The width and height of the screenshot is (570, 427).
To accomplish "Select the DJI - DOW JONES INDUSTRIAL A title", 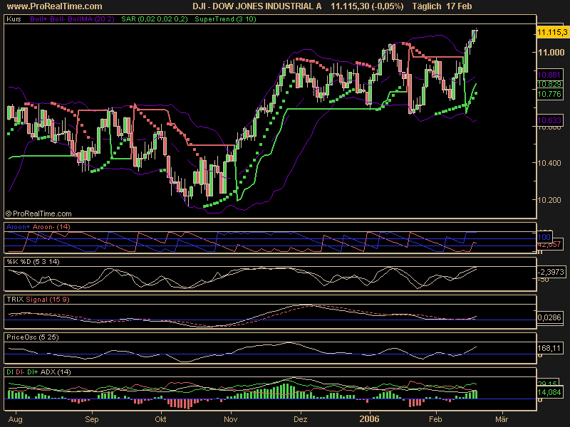I will [256, 6].
